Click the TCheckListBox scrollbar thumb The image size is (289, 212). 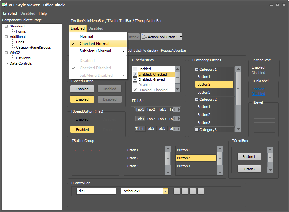pos(177,78)
